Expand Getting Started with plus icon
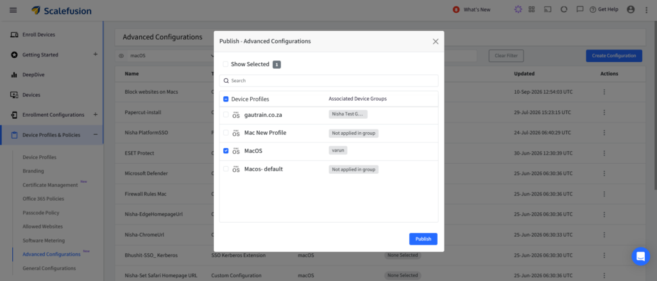This screenshot has height=281, width=657. [x=95, y=55]
